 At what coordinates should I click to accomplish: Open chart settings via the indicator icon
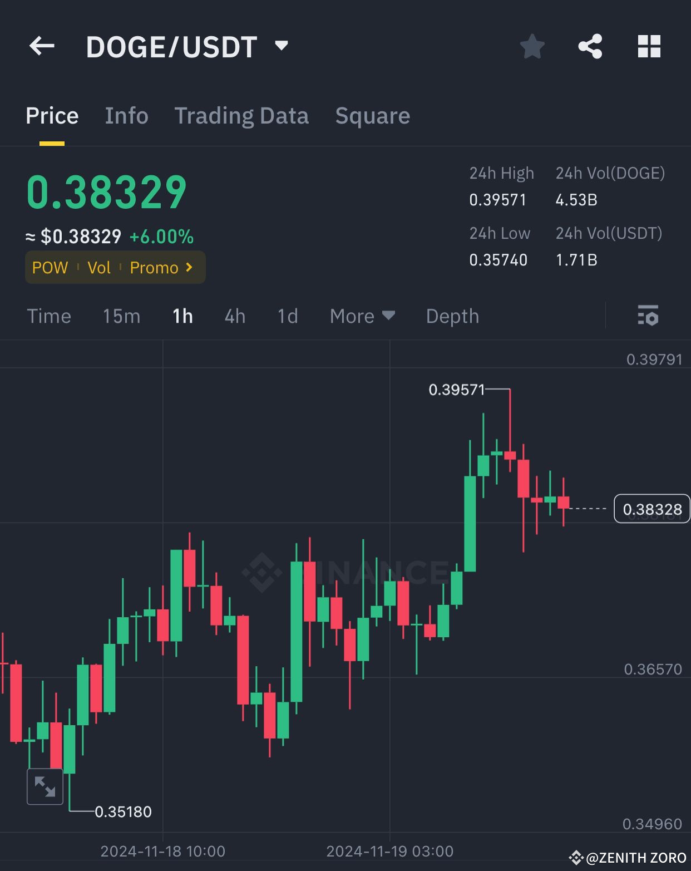pos(648,316)
